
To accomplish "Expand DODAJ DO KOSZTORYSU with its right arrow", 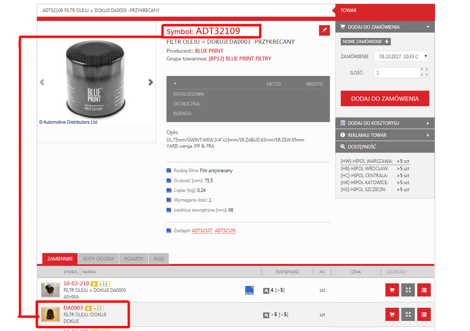I will coord(428,123).
